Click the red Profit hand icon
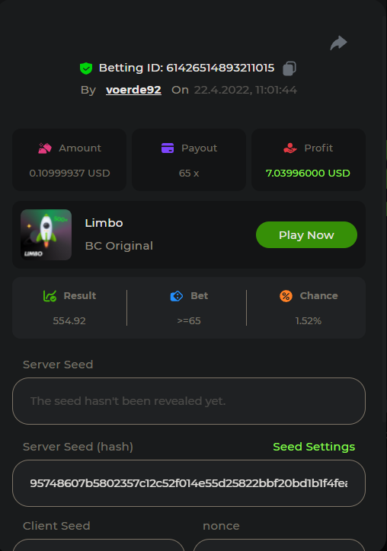 (290, 148)
